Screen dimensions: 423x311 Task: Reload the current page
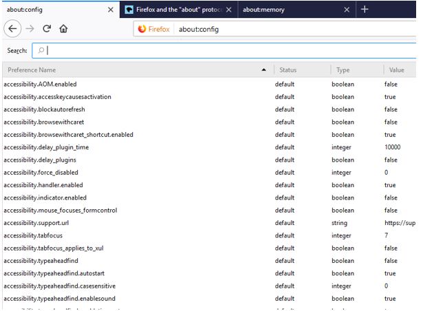[x=47, y=29]
